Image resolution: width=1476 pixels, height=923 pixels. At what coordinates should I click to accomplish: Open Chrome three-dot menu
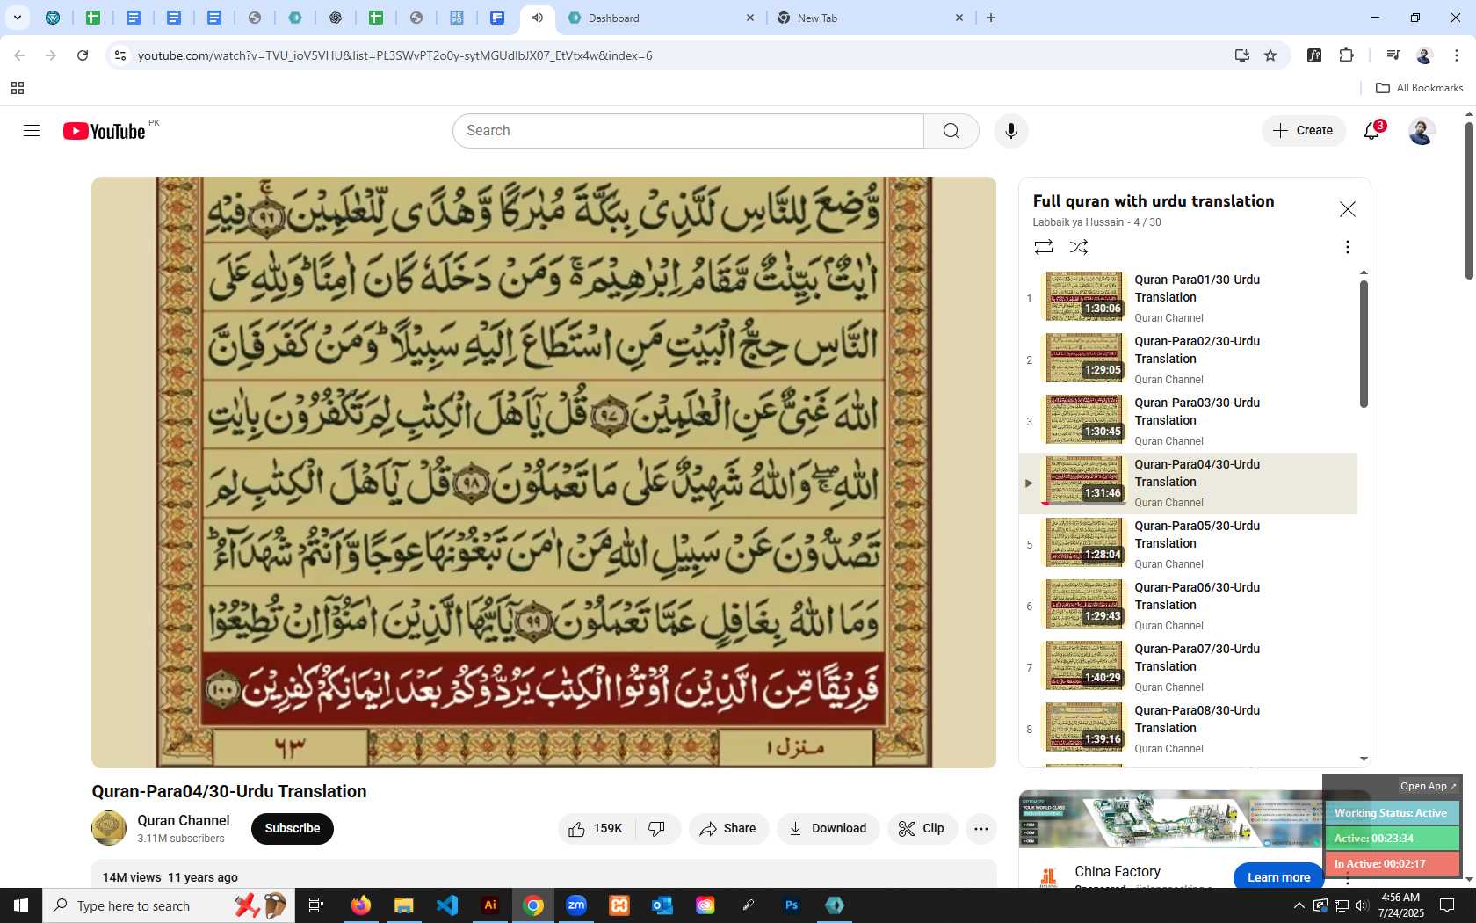[1456, 55]
